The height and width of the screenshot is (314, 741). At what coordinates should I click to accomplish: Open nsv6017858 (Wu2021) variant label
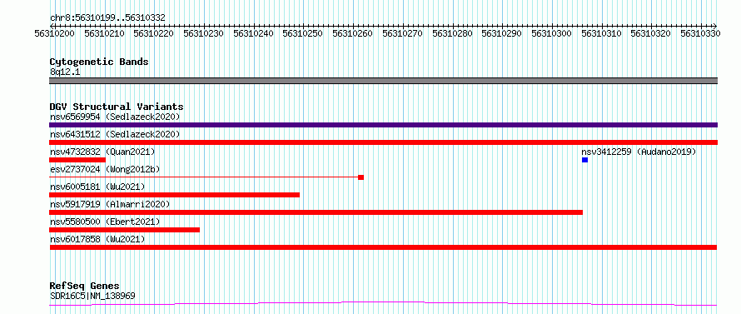[97, 239]
